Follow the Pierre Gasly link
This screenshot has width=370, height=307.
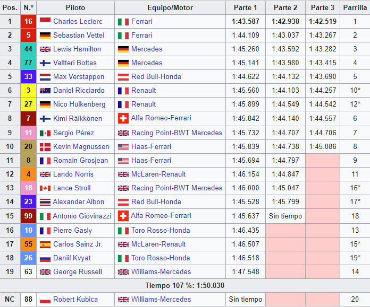(72, 230)
